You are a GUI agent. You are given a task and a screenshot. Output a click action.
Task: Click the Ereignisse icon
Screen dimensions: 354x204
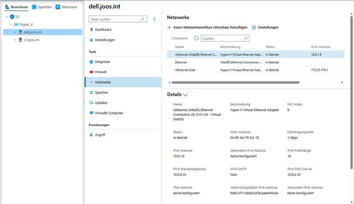click(91, 62)
